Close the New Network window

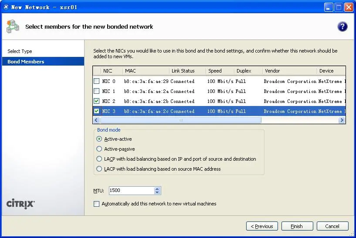[349, 7]
